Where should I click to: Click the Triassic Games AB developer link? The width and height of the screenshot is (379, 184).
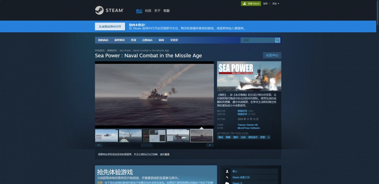pos(247,125)
